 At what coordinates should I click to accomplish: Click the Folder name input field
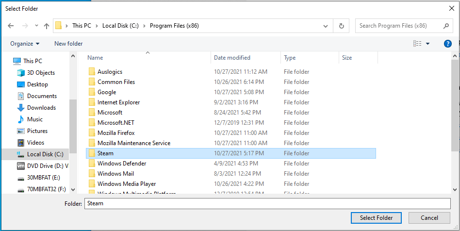coord(267,203)
